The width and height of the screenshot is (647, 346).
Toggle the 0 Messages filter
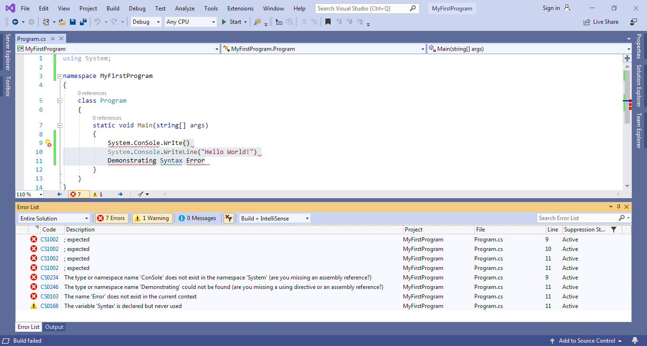pos(198,218)
